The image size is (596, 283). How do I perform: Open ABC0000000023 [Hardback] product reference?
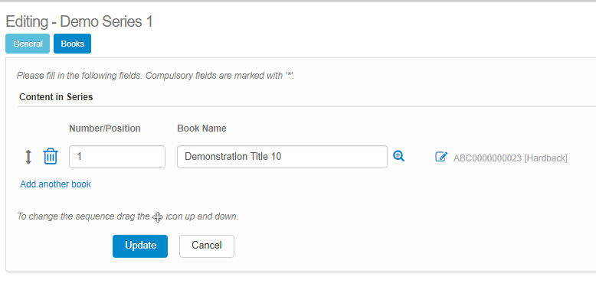point(510,158)
